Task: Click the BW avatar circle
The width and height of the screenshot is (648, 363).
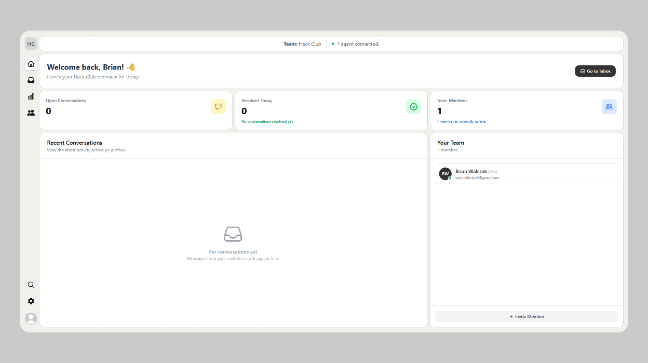Action: coord(445,174)
